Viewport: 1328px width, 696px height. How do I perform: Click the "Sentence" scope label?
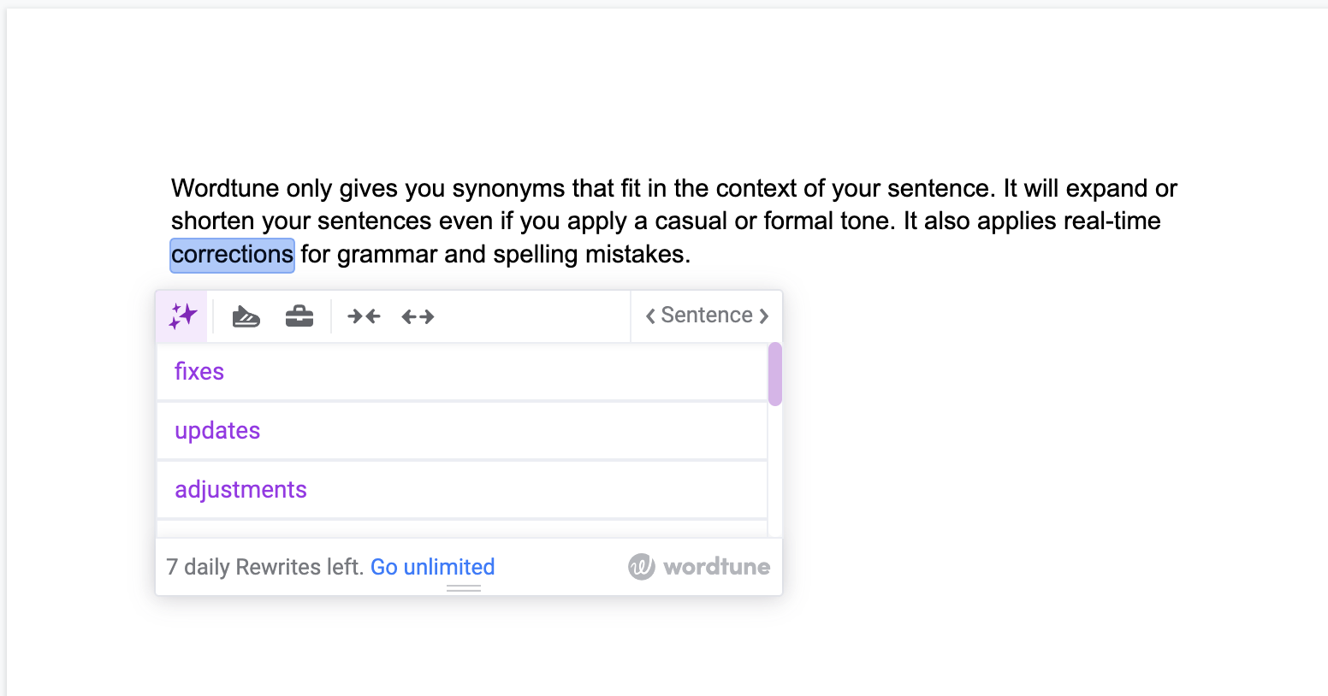(x=707, y=316)
